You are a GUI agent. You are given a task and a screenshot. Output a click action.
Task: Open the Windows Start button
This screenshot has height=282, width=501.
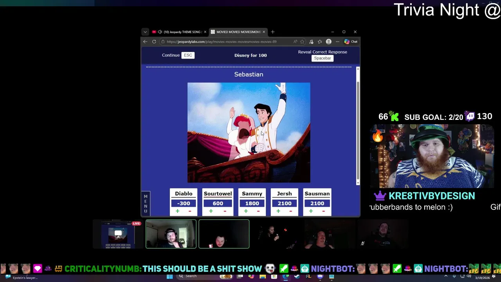[170, 277]
